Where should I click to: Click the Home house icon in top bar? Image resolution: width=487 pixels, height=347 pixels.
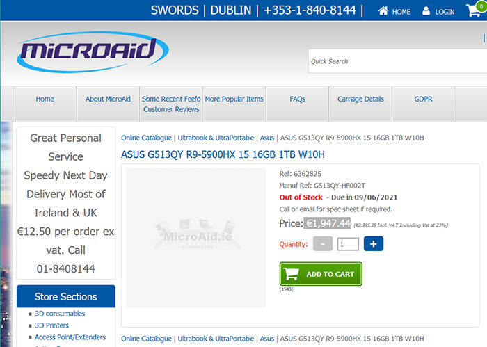(x=383, y=11)
